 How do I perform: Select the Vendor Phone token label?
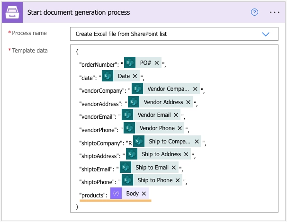(156, 128)
